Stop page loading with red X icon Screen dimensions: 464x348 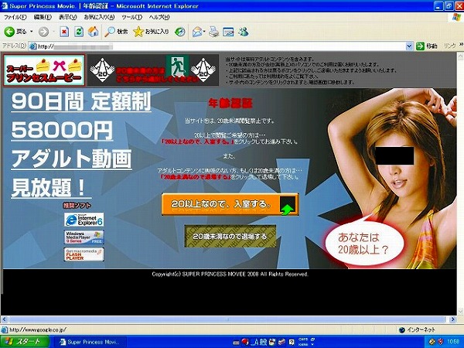(64, 32)
